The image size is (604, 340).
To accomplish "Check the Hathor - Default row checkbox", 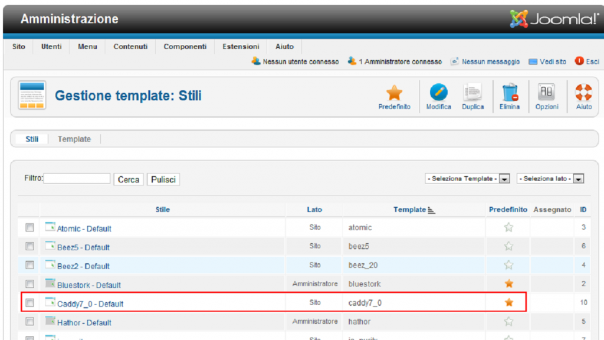I will pos(29,321).
